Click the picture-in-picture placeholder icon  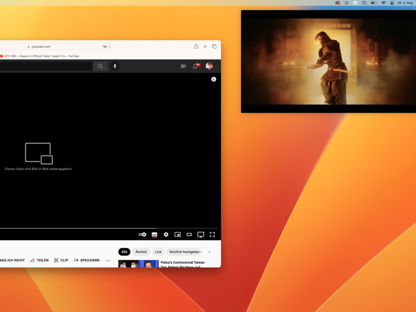tap(39, 153)
